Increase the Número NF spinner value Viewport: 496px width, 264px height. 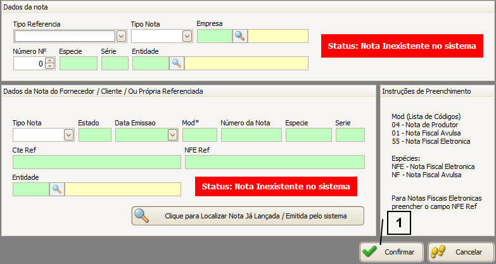tap(49, 61)
